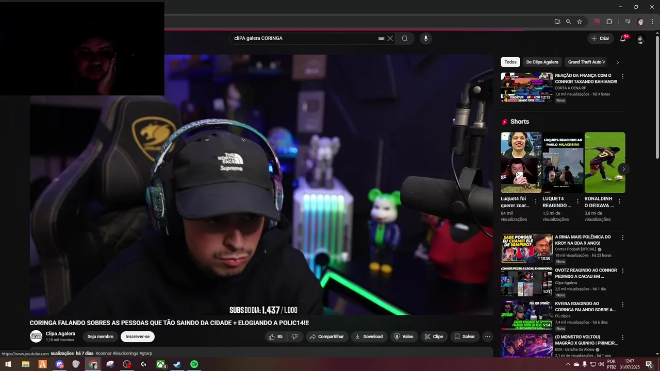Open KVEIRA R3AGINDO AO CORINGA thumbnail
Screen dimensions: 660x371
(x=526, y=315)
